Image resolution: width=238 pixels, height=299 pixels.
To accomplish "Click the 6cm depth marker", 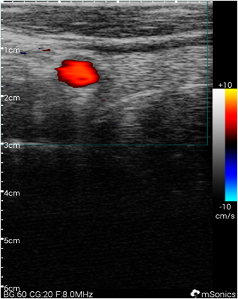I will pos(12,288).
